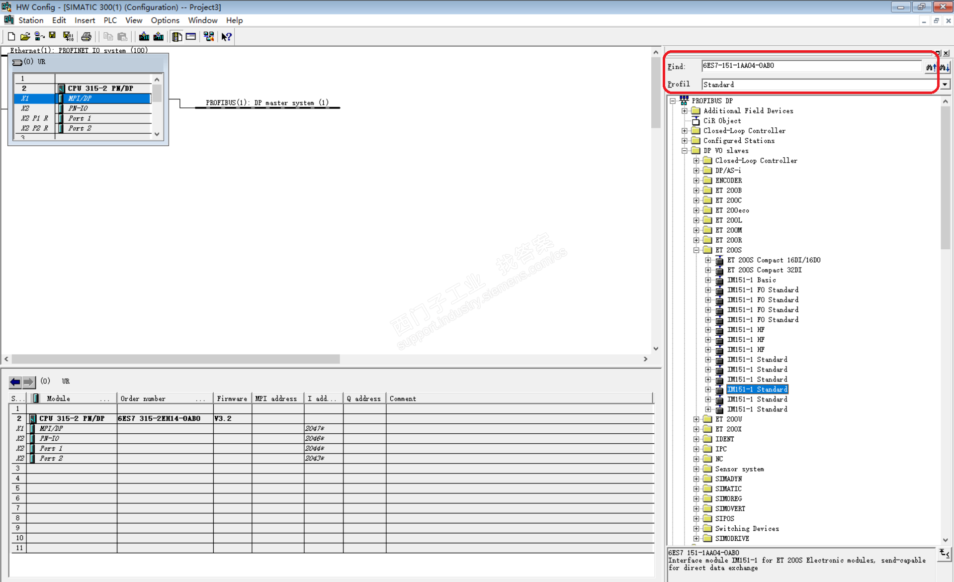Click order number 6ES7 315-2EH14-0AB0 cell

pyautogui.click(x=165, y=418)
